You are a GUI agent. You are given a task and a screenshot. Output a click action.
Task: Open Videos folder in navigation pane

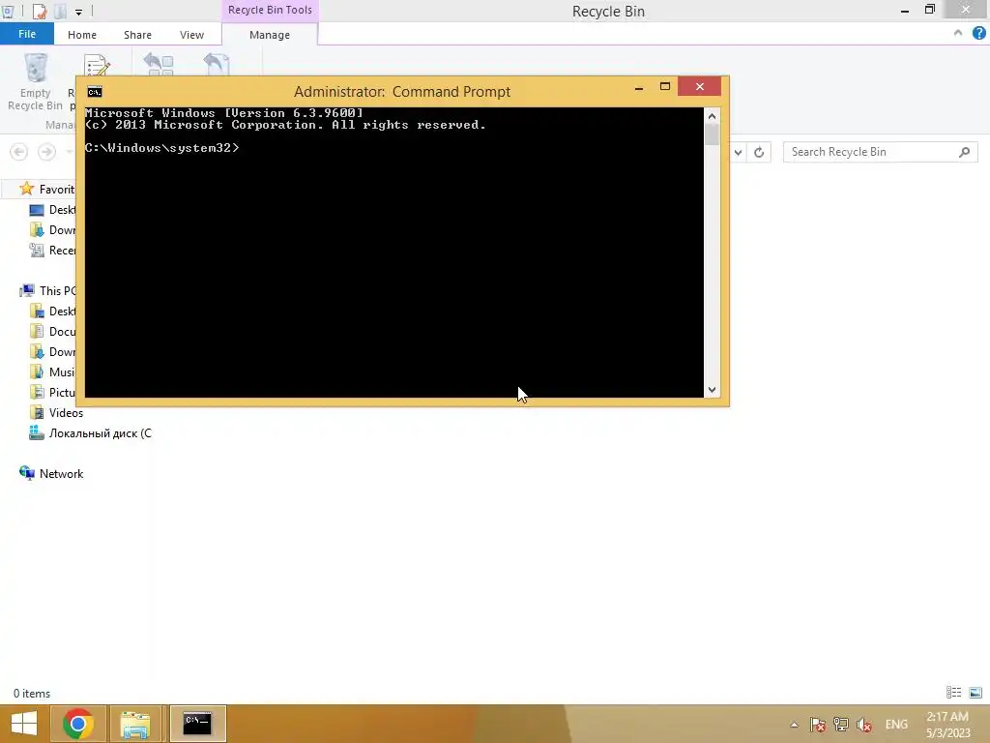click(66, 412)
